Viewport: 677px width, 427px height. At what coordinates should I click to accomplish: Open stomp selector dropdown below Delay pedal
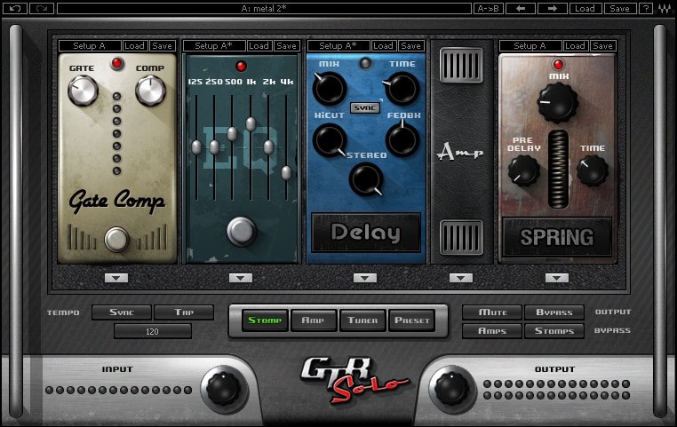click(365, 278)
